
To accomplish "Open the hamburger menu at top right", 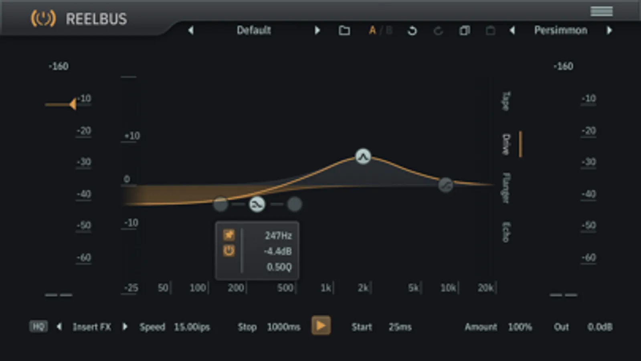I will coord(601,11).
